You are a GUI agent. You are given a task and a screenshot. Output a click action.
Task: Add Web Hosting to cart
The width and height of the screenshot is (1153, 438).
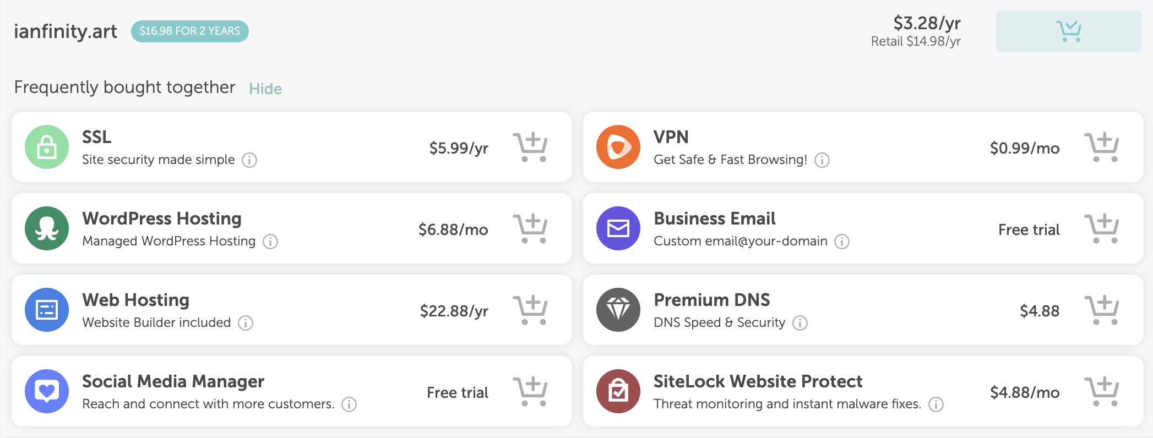pos(530,310)
